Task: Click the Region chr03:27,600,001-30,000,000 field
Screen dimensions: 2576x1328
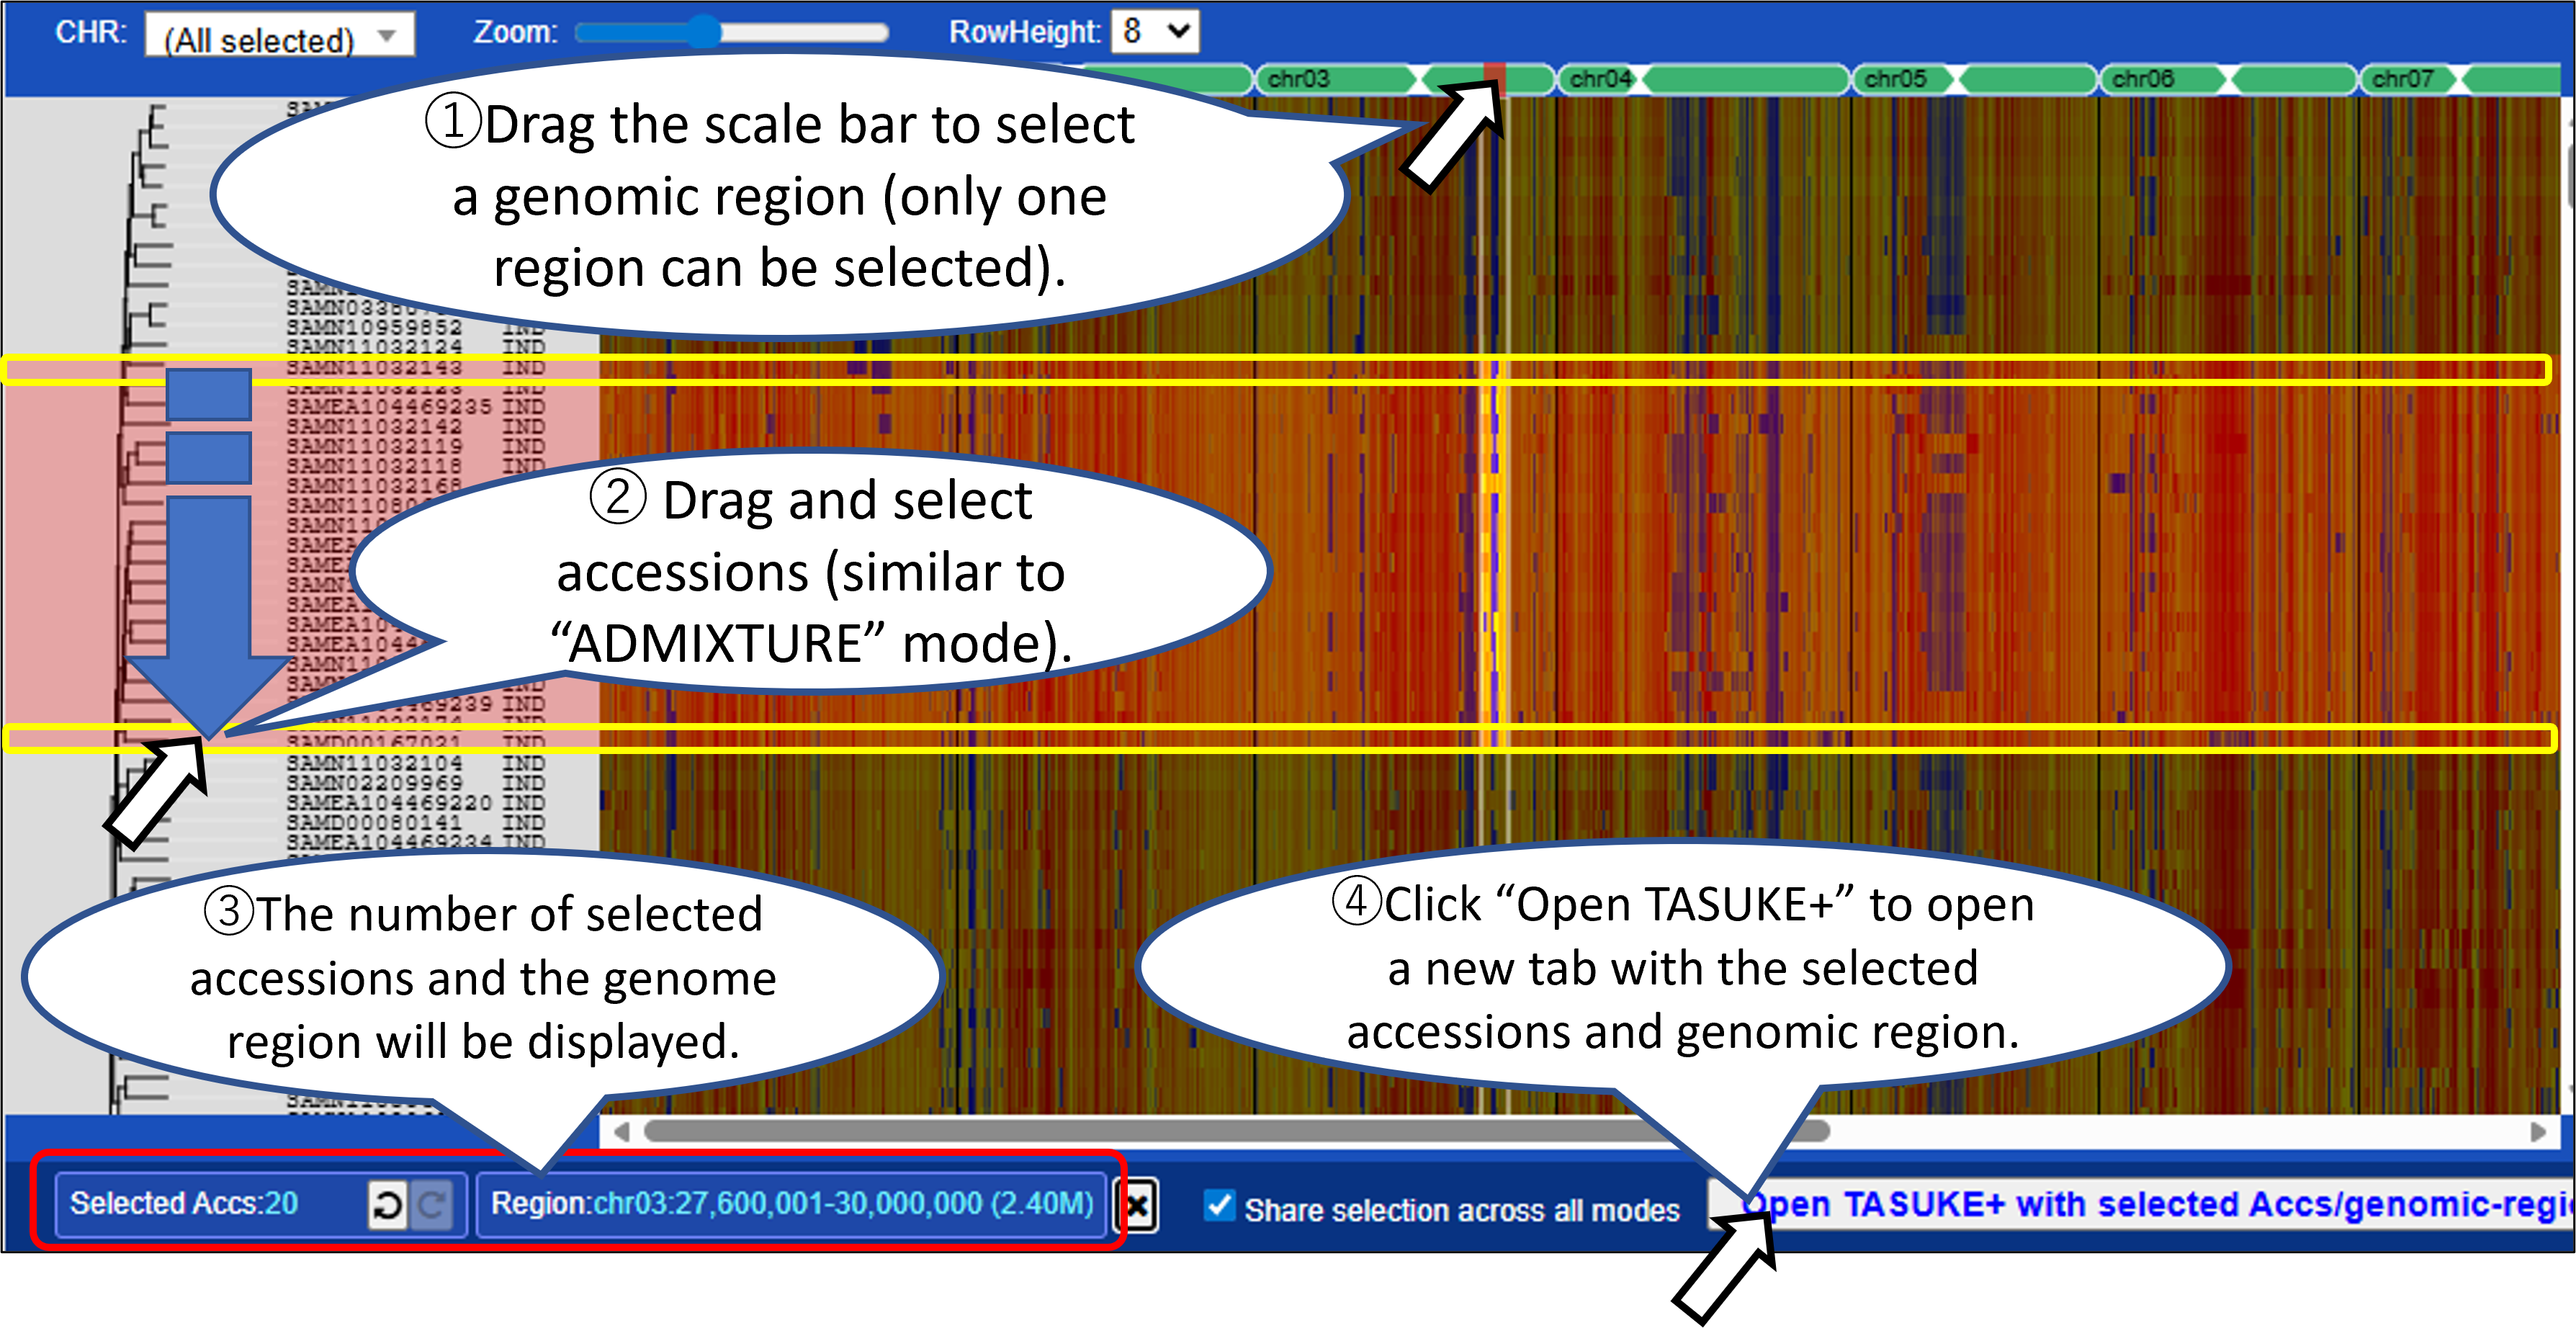Action: coord(792,1203)
